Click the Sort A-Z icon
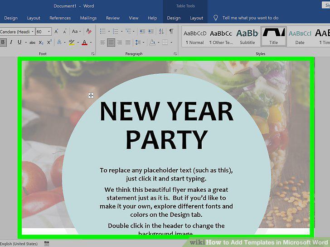This screenshot has width=330, height=247. (x=161, y=32)
